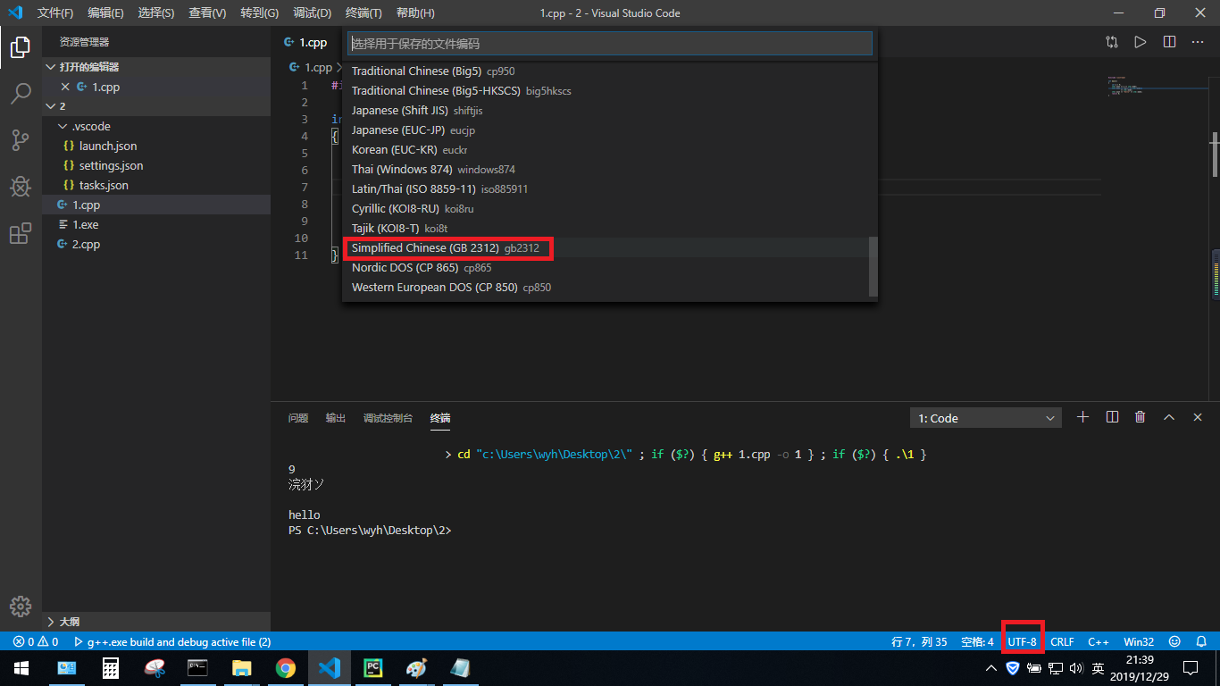1220x686 pixels.
Task: Click the Open Changes compare icon
Action: (x=1111, y=42)
